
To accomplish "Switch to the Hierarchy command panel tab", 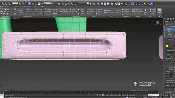I will 171,19.
